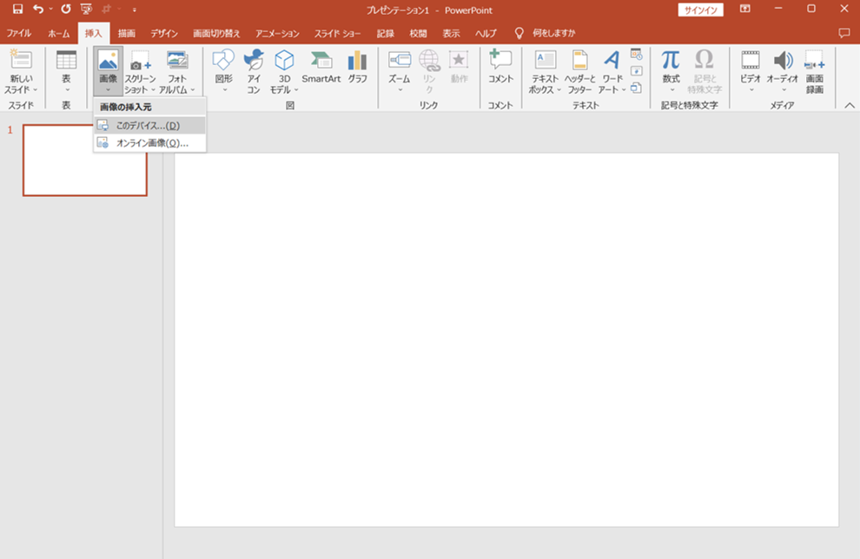This screenshot has width=860, height=559.
Task: Open the フォト アルバム tool
Action: tap(177, 70)
